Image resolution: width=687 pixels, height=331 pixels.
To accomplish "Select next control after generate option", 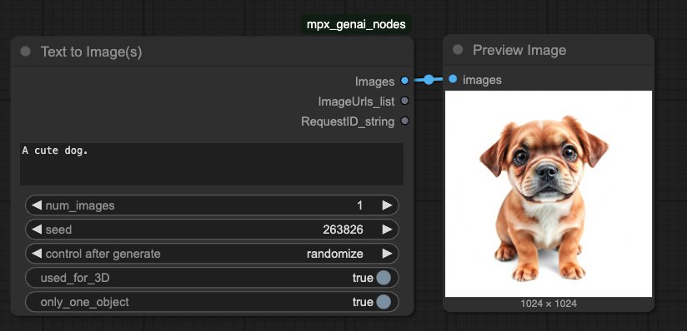I will (387, 254).
